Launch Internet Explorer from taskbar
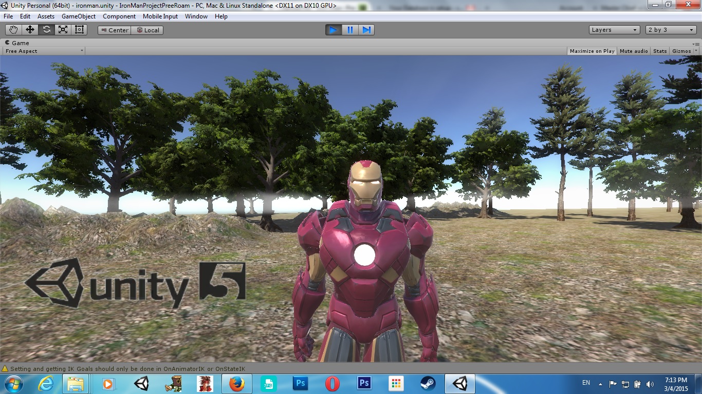702x394 pixels. [47, 383]
